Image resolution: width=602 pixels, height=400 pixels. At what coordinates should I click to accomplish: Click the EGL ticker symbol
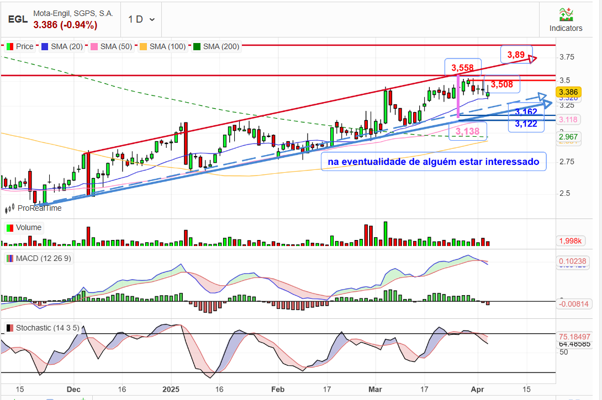pyautogui.click(x=18, y=19)
